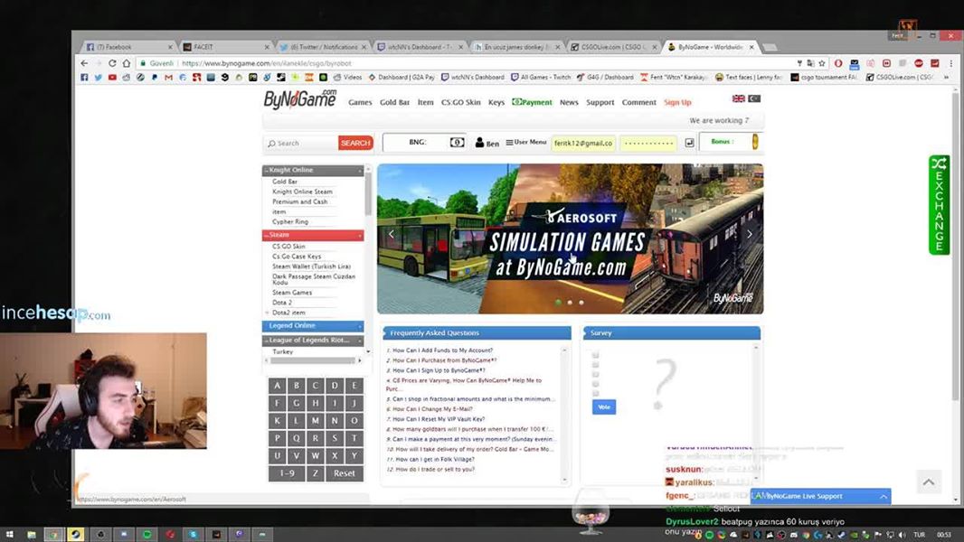Collapse the Steam category header
964x542 pixels.
tap(313, 235)
